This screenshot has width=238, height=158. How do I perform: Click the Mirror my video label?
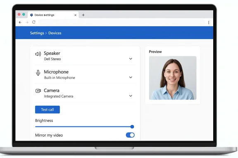pyautogui.click(x=49, y=135)
